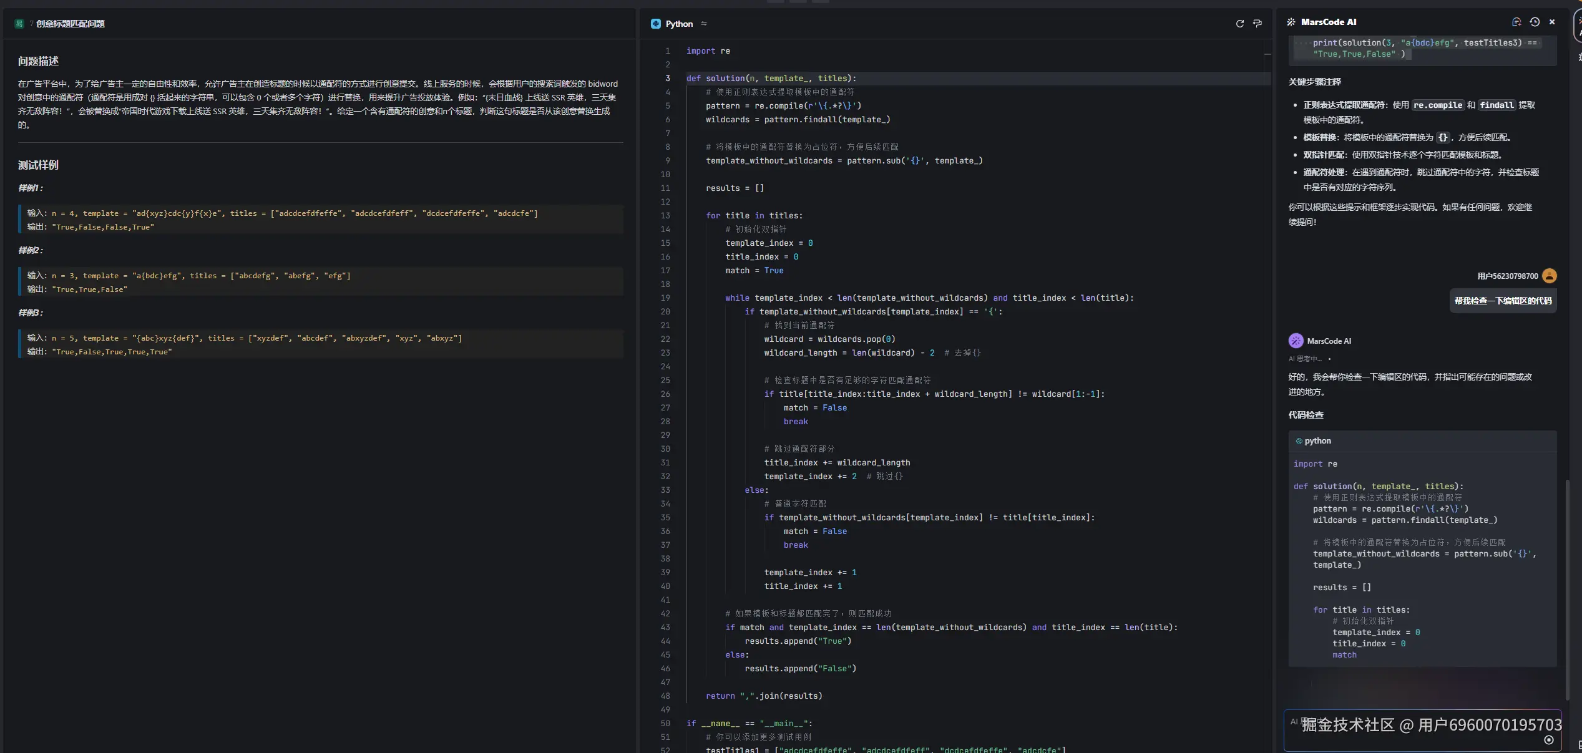Click the blue Python language icon
The height and width of the screenshot is (753, 1582).
click(x=655, y=24)
